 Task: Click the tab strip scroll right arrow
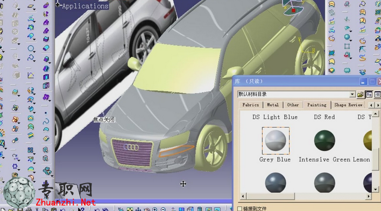(378, 105)
